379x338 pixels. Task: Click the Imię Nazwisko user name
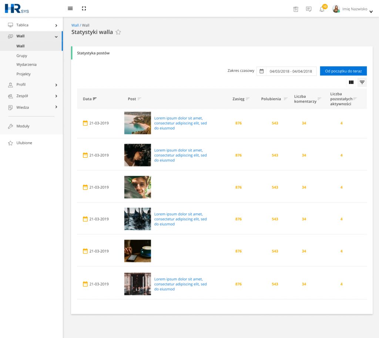click(x=355, y=9)
